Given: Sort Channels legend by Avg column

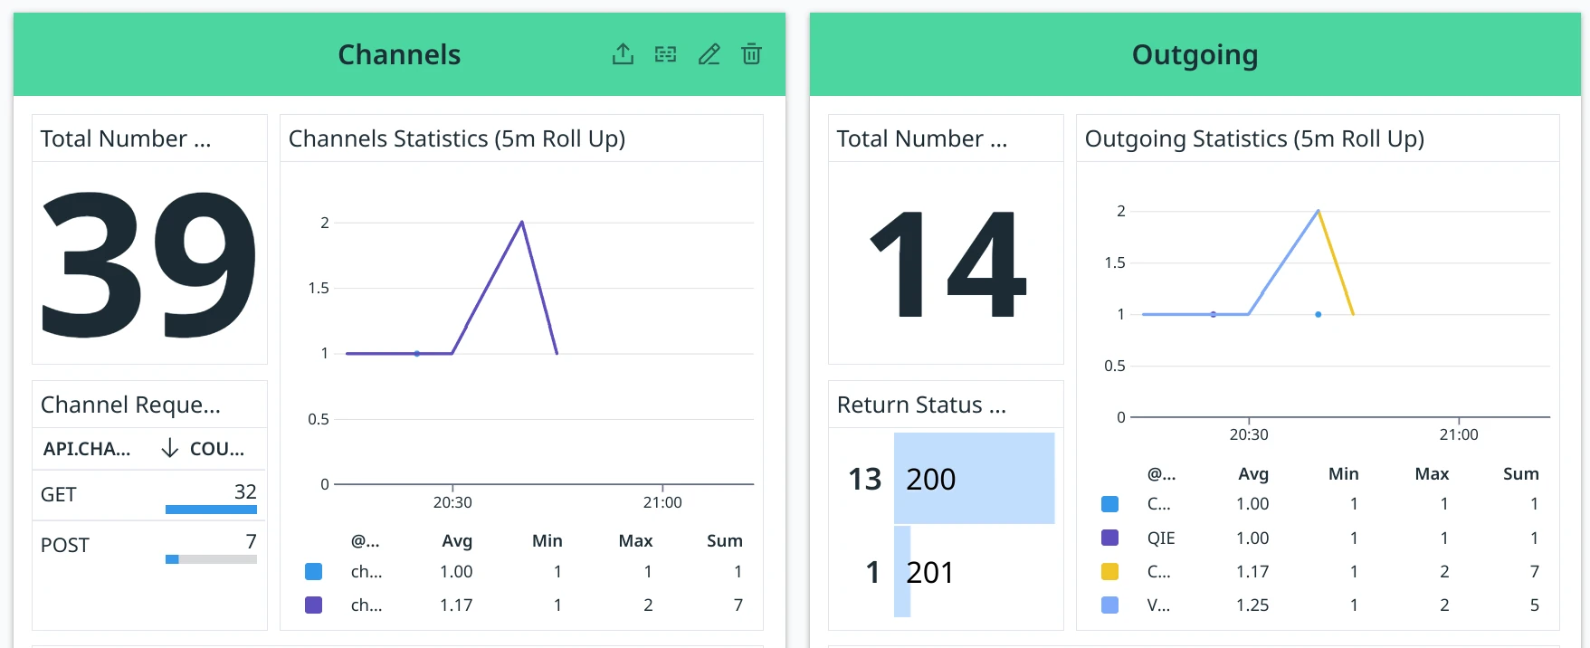Looking at the screenshot, I should click(457, 540).
